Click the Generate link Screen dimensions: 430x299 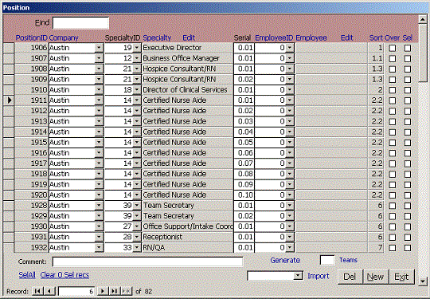(x=285, y=260)
